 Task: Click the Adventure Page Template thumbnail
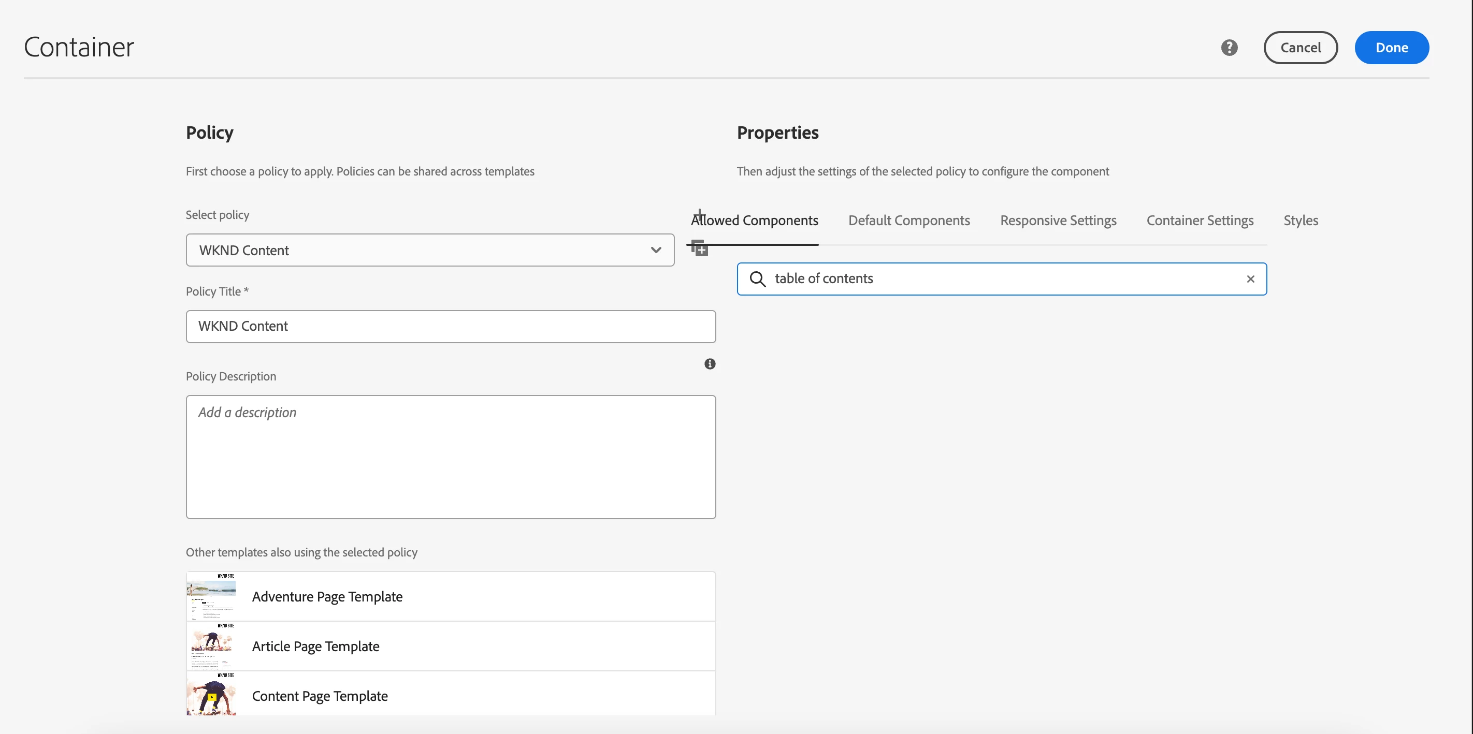pyautogui.click(x=211, y=596)
